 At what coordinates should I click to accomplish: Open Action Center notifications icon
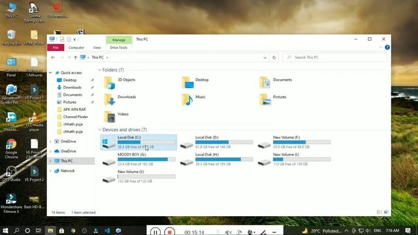(408, 230)
